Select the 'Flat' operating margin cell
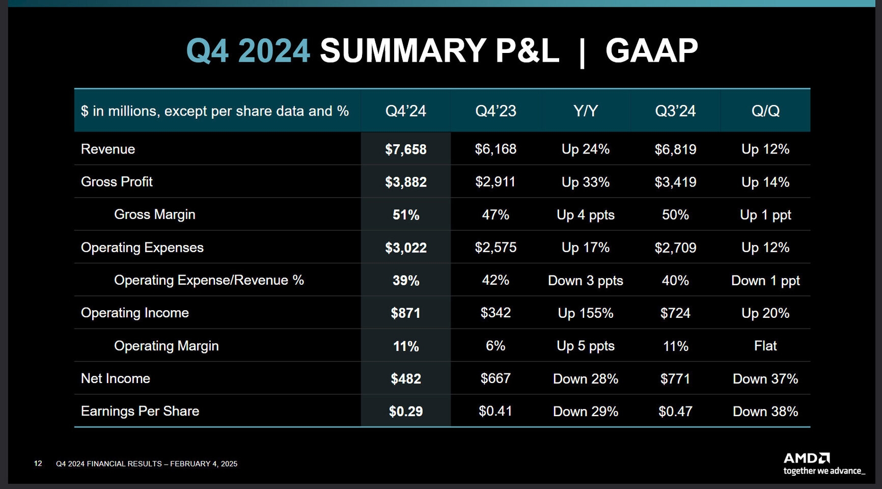882x489 pixels. point(765,346)
